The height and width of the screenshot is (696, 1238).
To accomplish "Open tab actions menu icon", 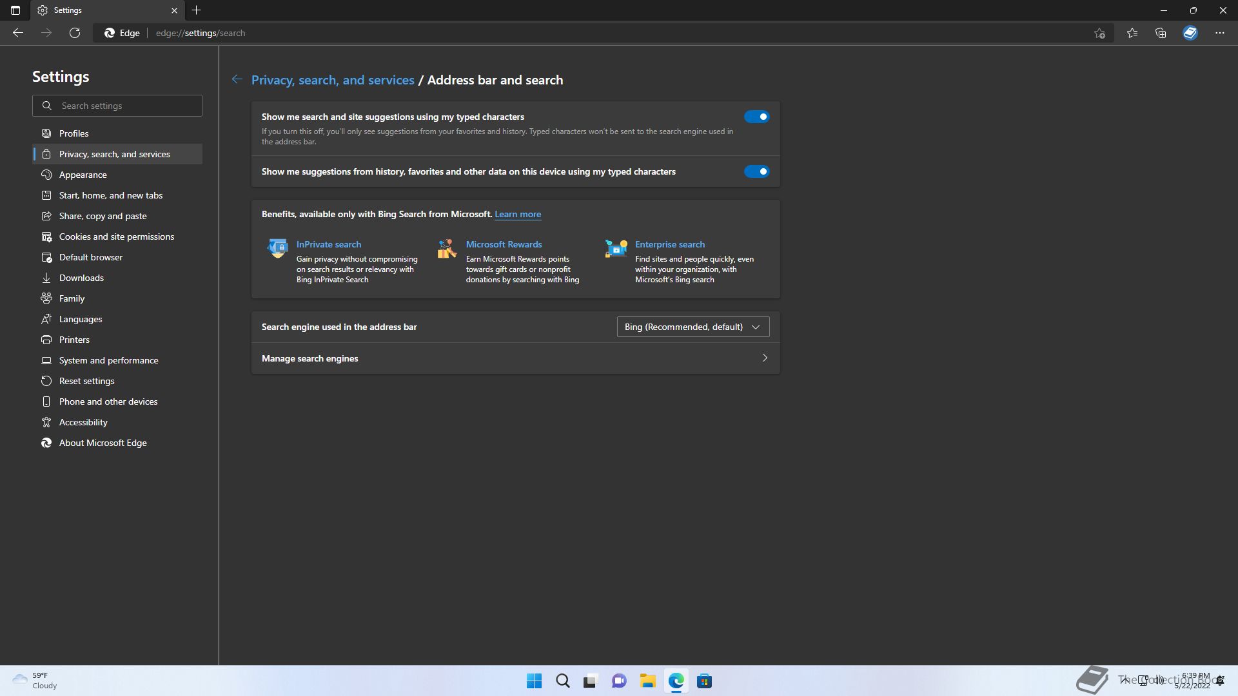I will tap(15, 10).
